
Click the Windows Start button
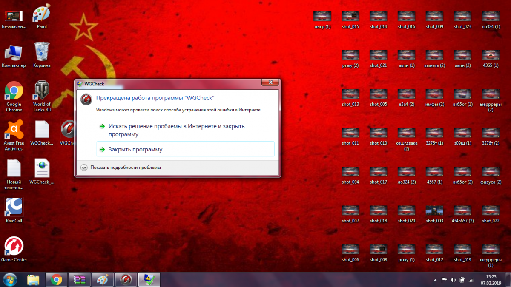click(9, 280)
